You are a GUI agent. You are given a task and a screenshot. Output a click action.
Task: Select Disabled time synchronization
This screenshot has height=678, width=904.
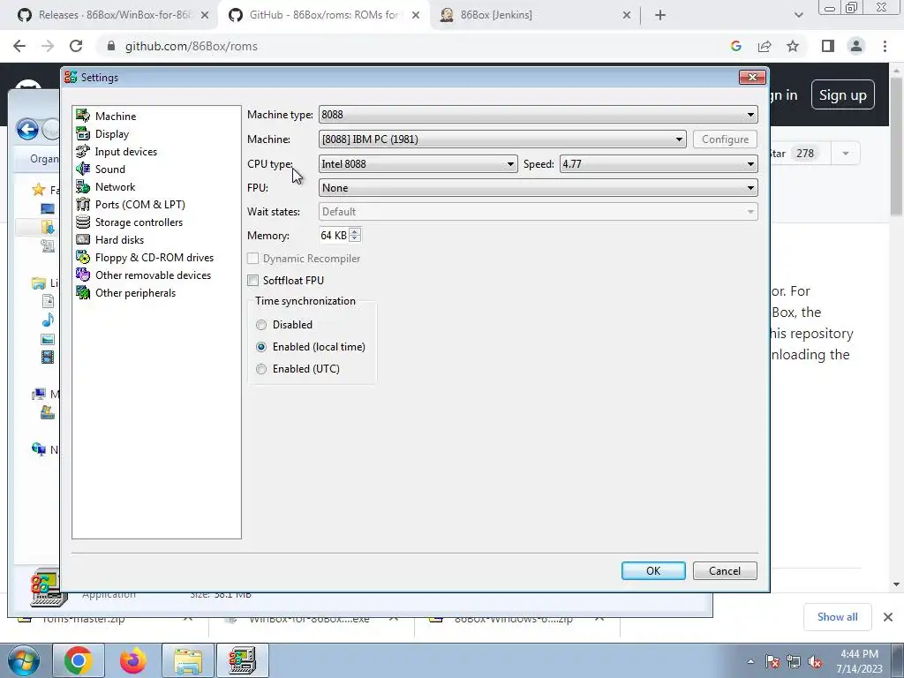click(261, 325)
